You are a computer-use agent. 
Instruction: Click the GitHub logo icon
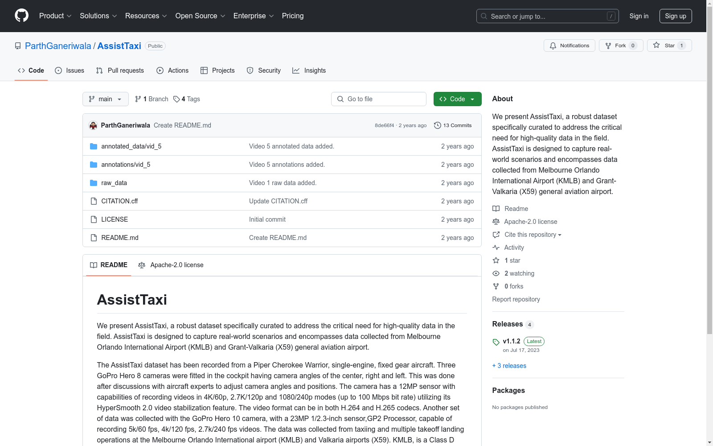[21, 16]
